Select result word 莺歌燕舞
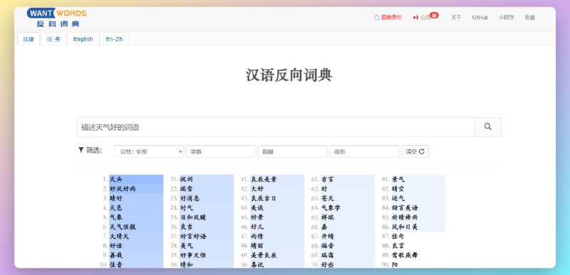This screenshot has height=275, width=570. pos(405,255)
